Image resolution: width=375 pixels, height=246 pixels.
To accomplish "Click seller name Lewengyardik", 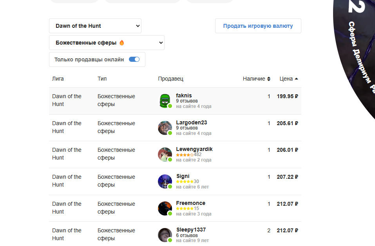I will click(x=194, y=149).
